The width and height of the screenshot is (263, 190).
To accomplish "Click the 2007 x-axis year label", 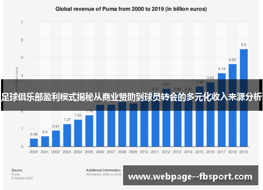I will click(x=111, y=152).
